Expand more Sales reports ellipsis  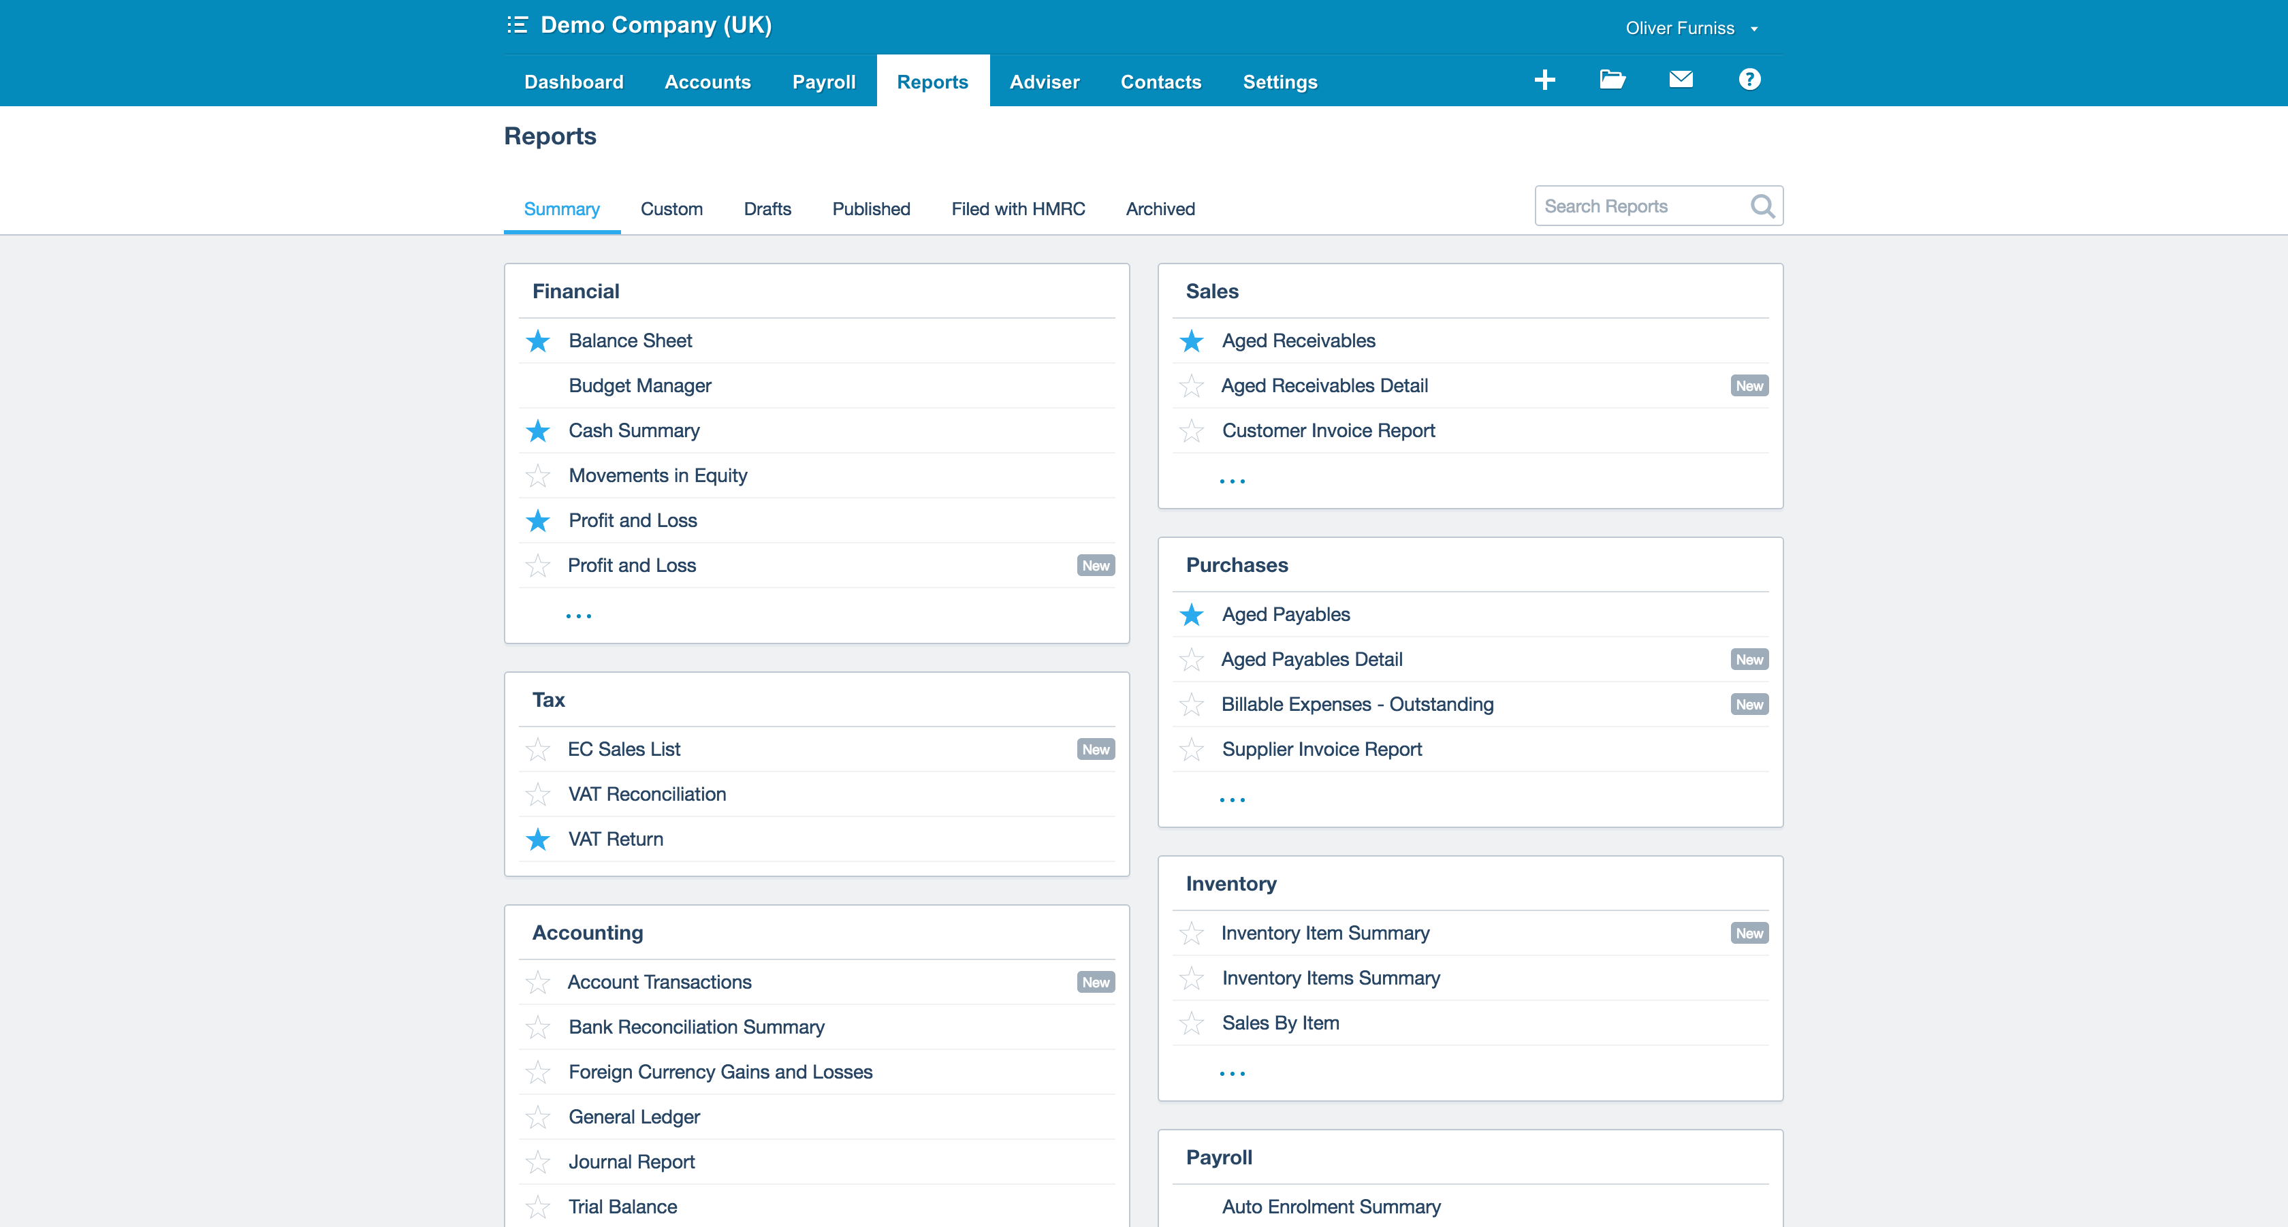(1232, 480)
